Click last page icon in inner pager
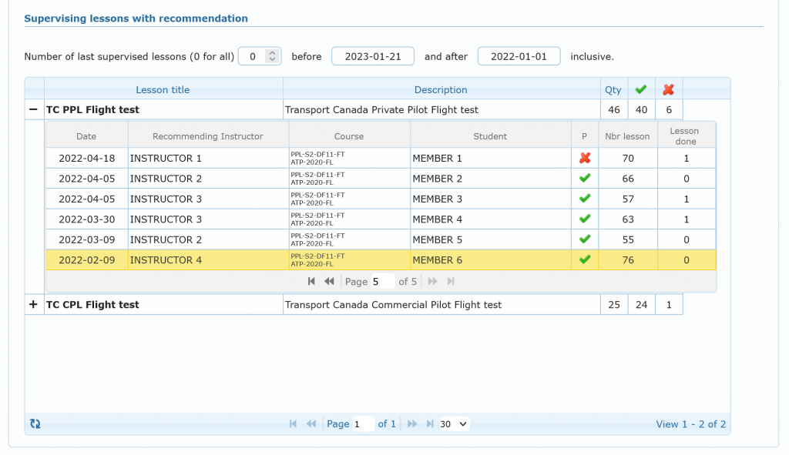Viewport: 789px width, 455px height. pyautogui.click(x=451, y=282)
